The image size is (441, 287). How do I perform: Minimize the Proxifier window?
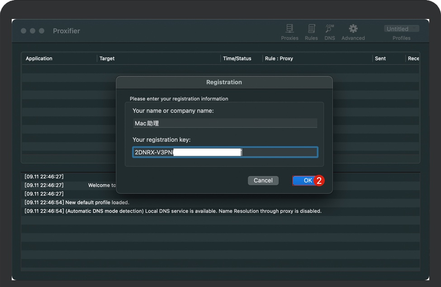pyautogui.click(x=33, y=31)
